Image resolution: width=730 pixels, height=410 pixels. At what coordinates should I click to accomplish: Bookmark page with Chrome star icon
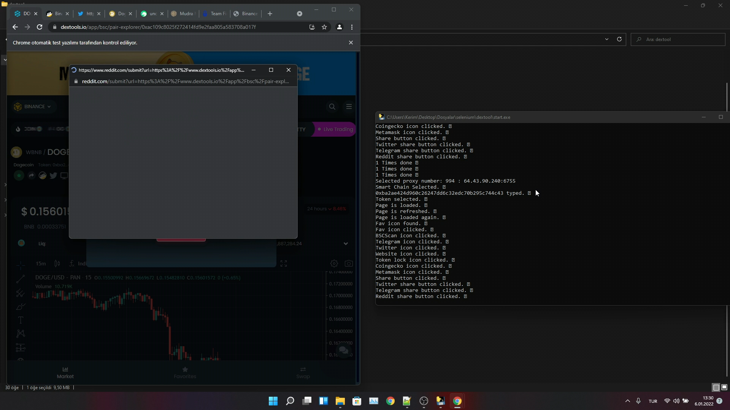click(x=324, y=27)
